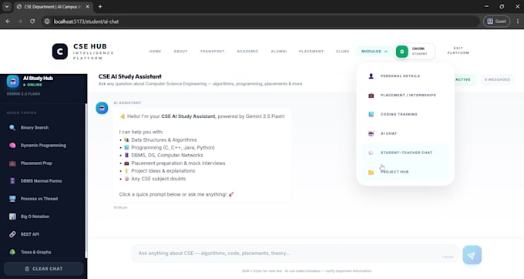This screenshot has width=524, height=279.
Task: Click the AI Chat robot icon
Action: tap(371, 133)
